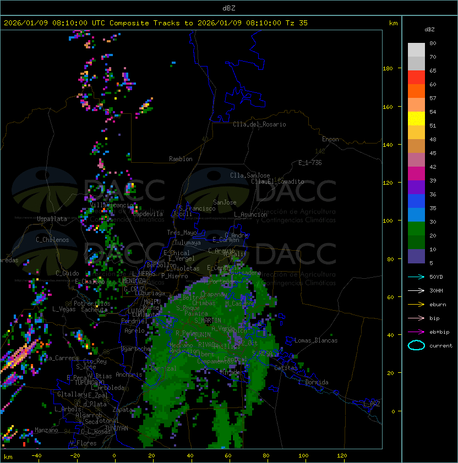The height and width of the screenshot is (463, 458).
Task: Click the TUNUYAN place label
Action: click(x=116, y=428)
